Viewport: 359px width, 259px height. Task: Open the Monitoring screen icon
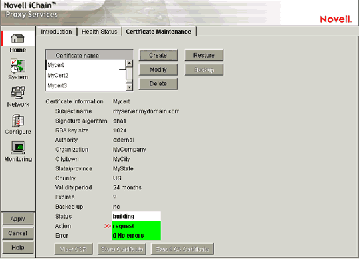pos(18,148)
